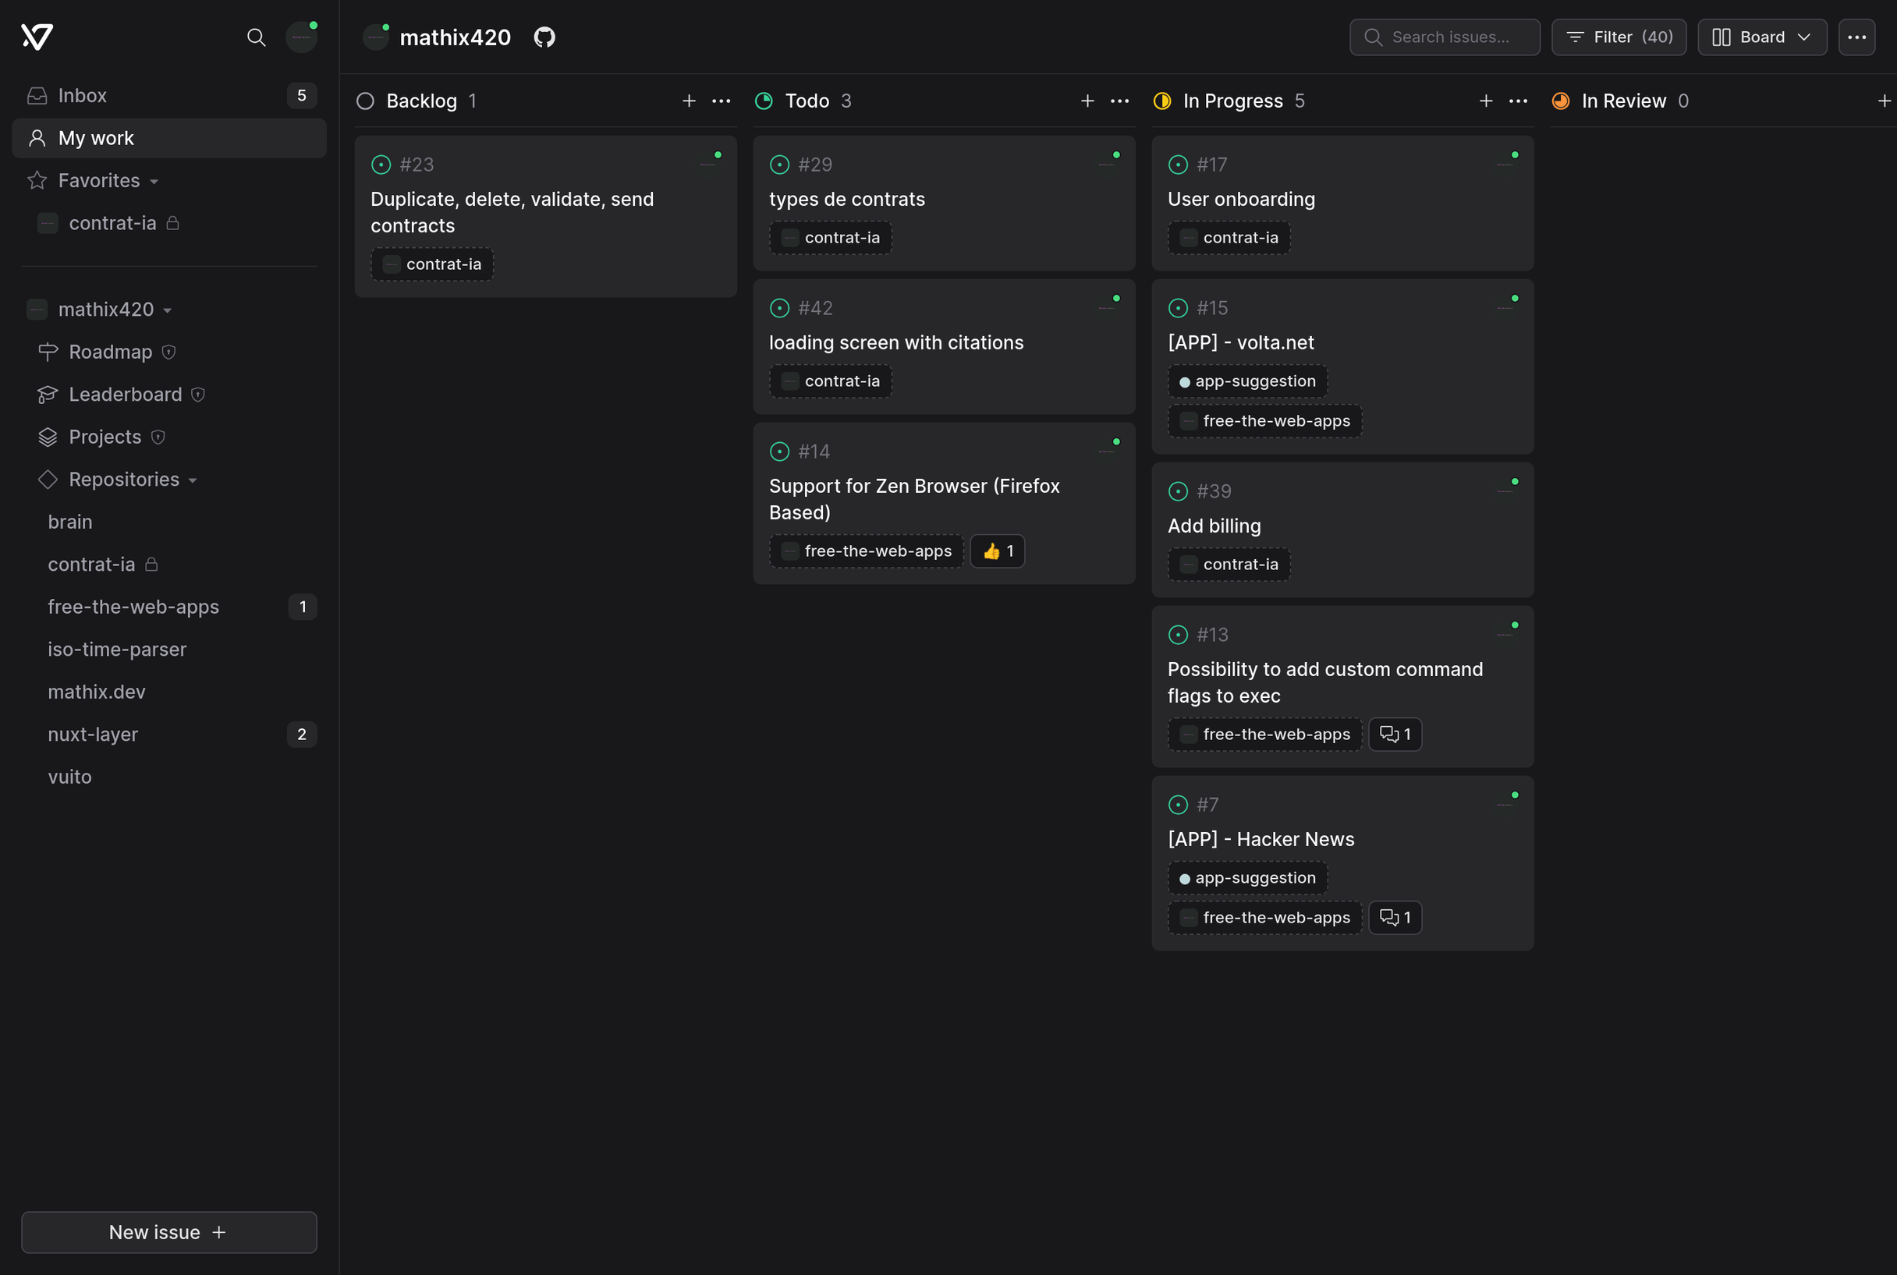Click the Search issues field
The height and width of the screenshot is (1275, 1897).
coord(1444,37)
